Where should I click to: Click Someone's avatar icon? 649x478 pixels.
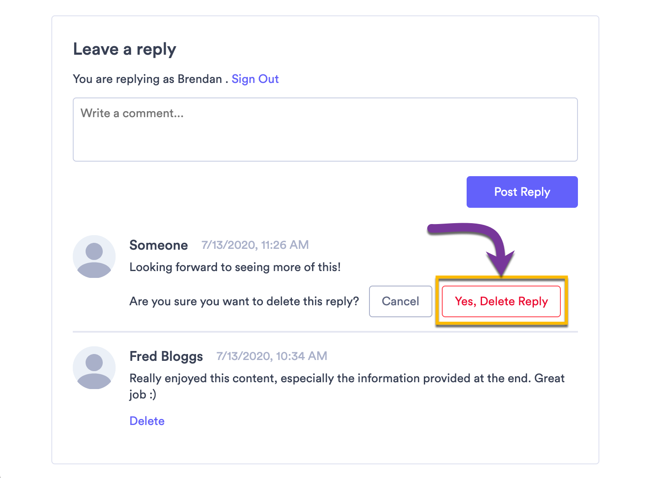pyautogui.click(x=94, y=257)
